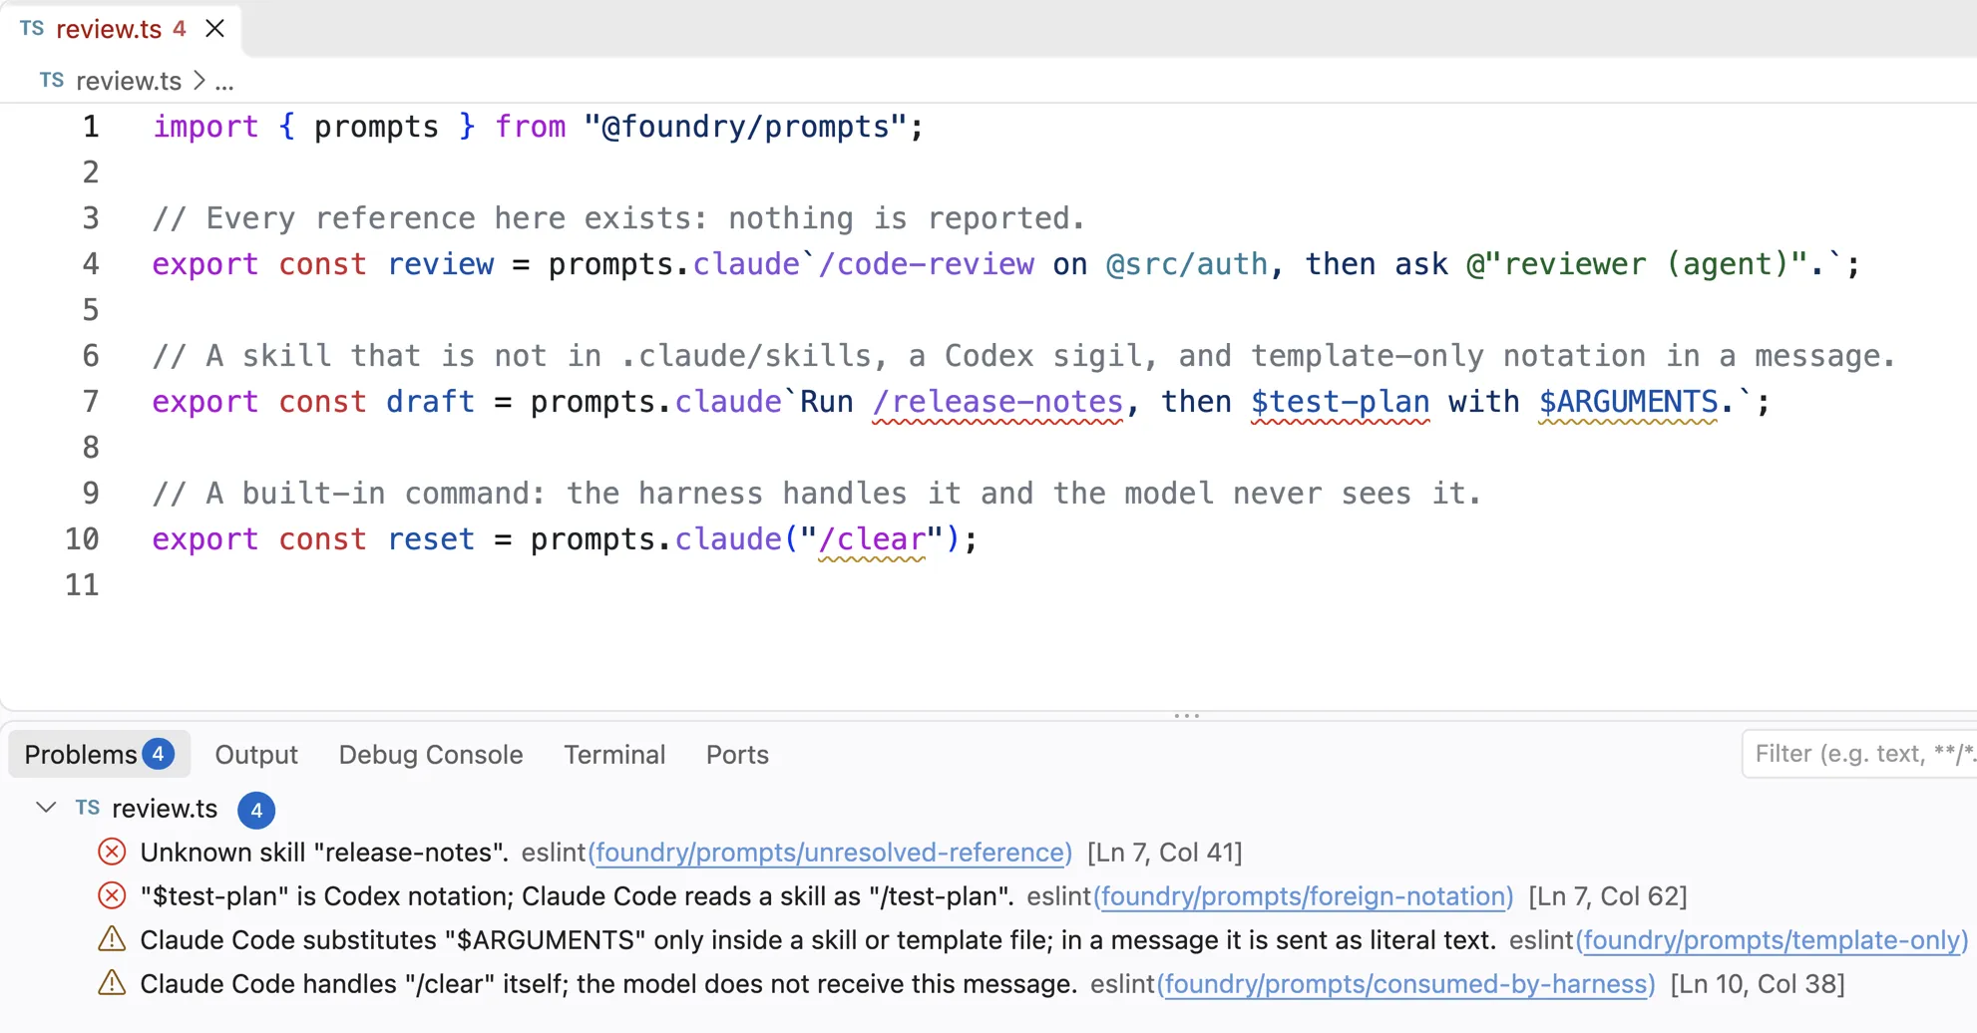The height and width of the screenshot is (1033, 1977).
Task: Click the Problems tab count badge
Action: (158, 754)
